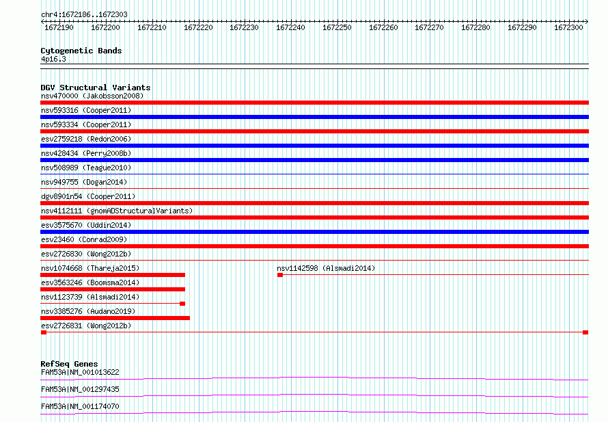Select the nsv428434 (Perry2008b) blue bar

point(314,160)
